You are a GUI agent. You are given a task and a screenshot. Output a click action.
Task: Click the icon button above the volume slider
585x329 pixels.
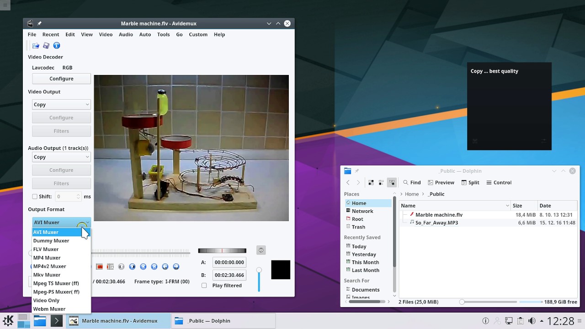(x=261, y=250)
